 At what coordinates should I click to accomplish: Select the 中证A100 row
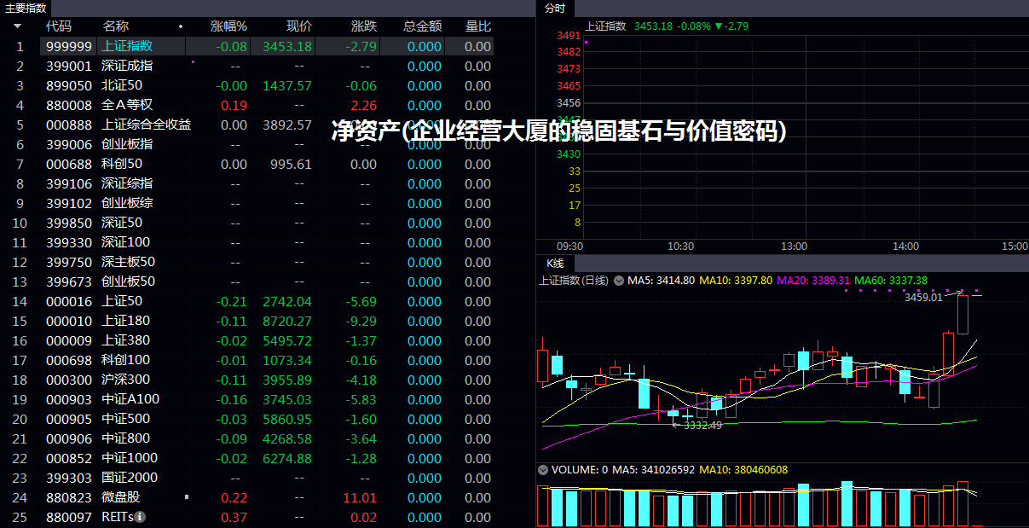[x=247, y=399]
